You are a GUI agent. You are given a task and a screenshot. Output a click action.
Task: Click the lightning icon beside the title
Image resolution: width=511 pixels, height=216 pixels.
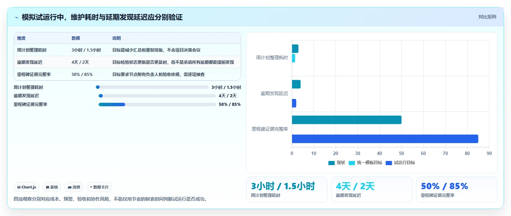[x=17, y=17]
